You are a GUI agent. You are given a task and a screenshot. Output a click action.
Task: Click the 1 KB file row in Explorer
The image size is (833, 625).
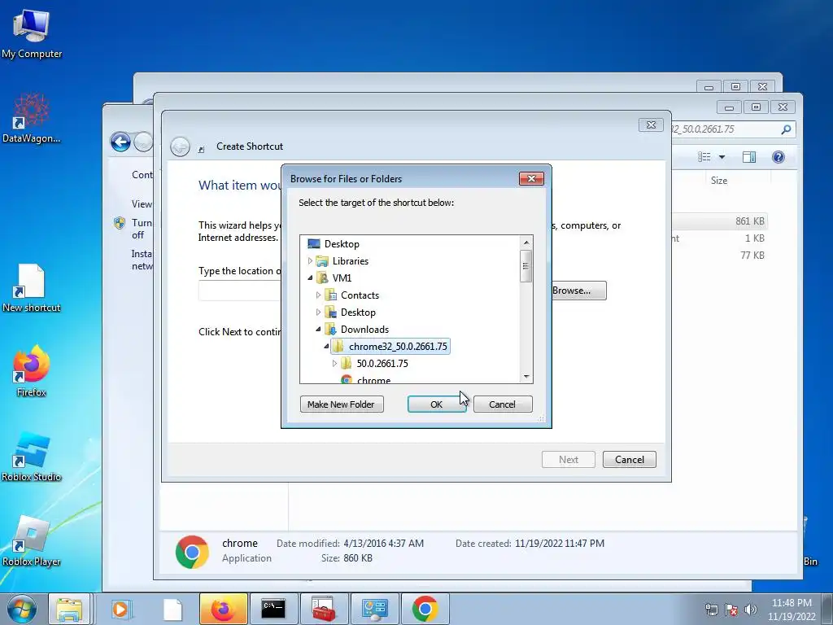[x=719, y=238]
